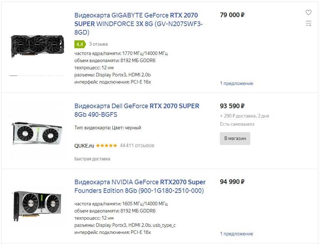Click the 79 000 ₽ price
This screenshot has width=320, height=245.
coord(232,15)
